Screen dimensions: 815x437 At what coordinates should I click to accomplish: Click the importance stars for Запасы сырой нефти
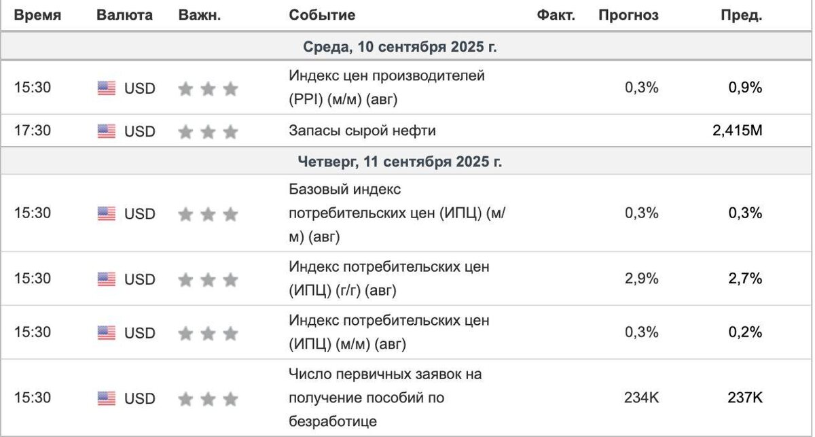click(x=208, y=131)
